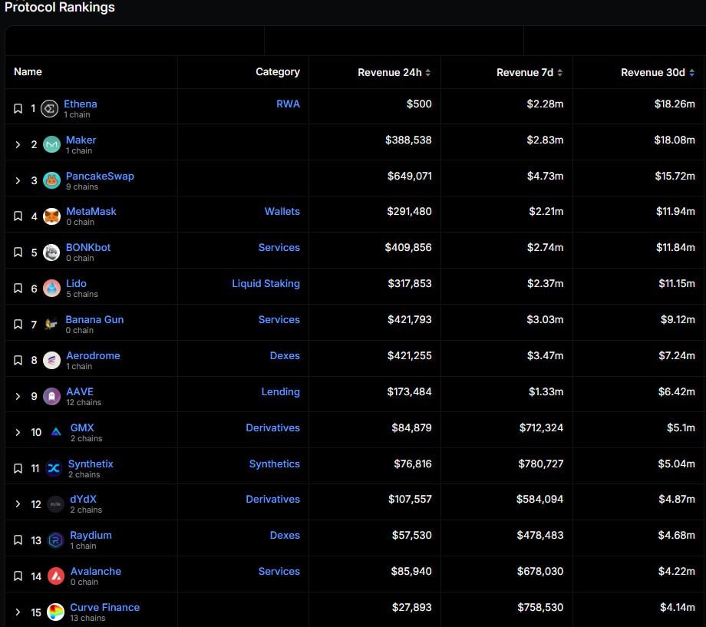Viewport: 706px width, 627px height.
Task: Open the Ethena protocol page
Action: [x=80, y=104]
